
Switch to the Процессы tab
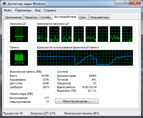click(31, 17)
